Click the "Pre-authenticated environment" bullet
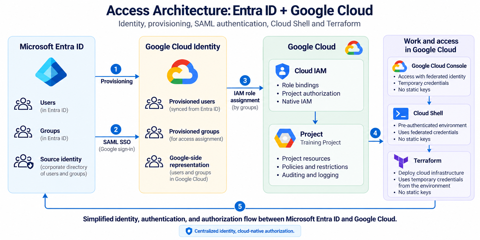The image size is (480, 240). pyautogui.click(x=432, y=126)
